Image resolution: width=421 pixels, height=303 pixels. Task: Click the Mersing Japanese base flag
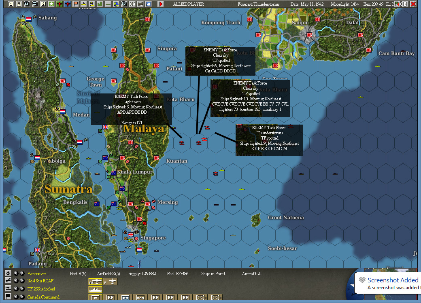[x=148, y=204]
